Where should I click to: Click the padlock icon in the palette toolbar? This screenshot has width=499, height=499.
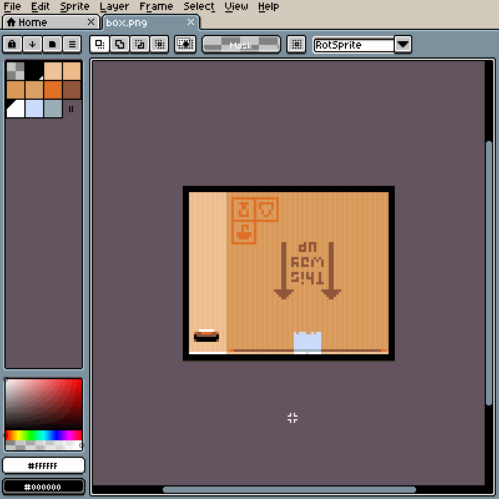tap(12, 44)
